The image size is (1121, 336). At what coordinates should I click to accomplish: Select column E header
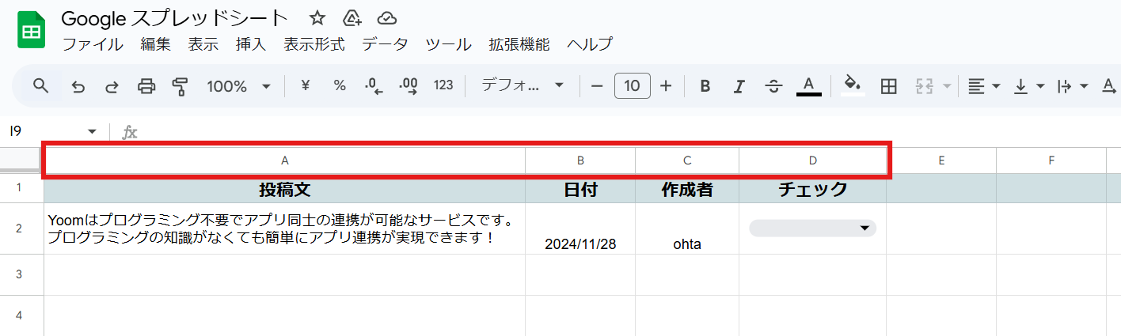(941, 160)
